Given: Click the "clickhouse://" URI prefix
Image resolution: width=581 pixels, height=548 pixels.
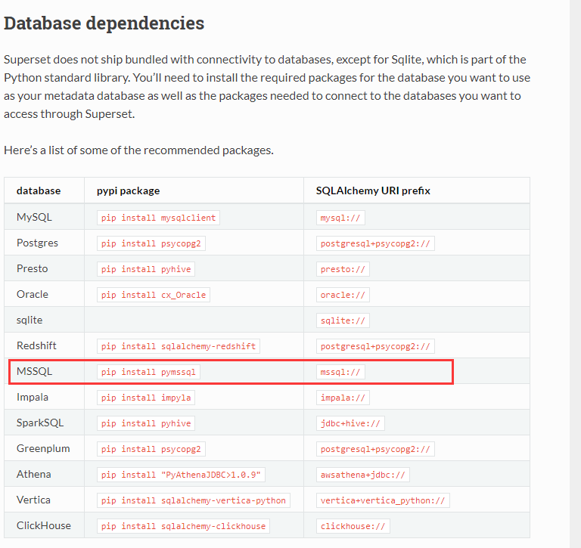Looking at the screenshot, I should click(353, 526).
